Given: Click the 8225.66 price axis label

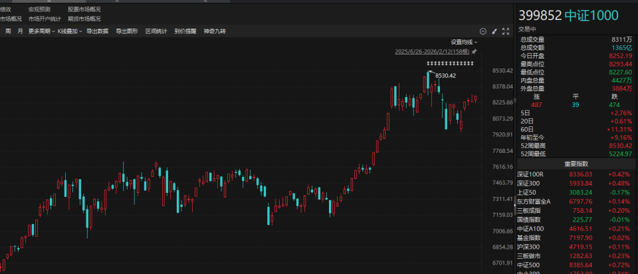Looking at the screenshot, I should [x=501, y=102].
